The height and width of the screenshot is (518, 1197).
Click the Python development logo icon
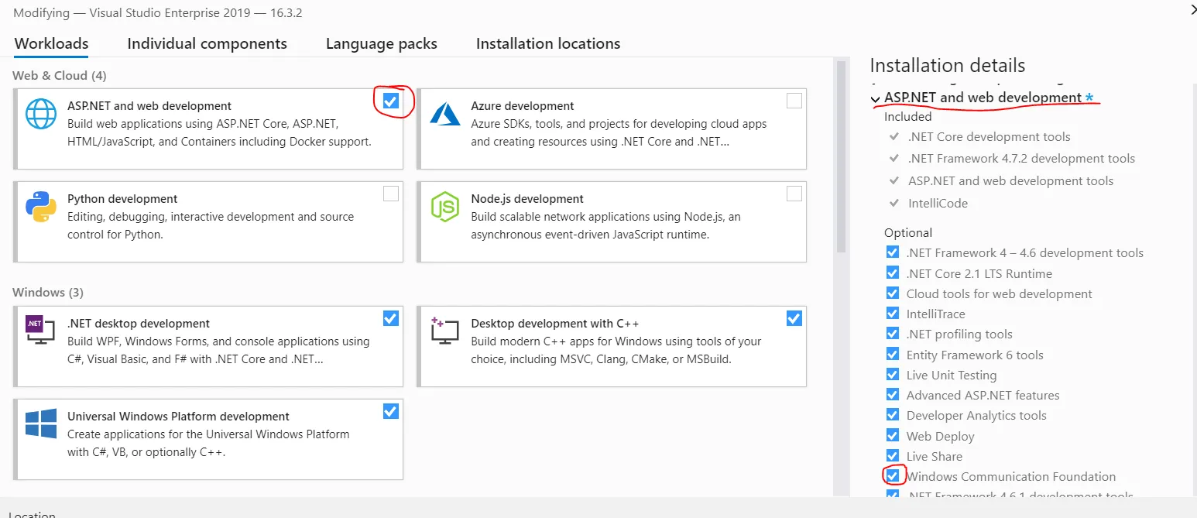pos(41,207)
